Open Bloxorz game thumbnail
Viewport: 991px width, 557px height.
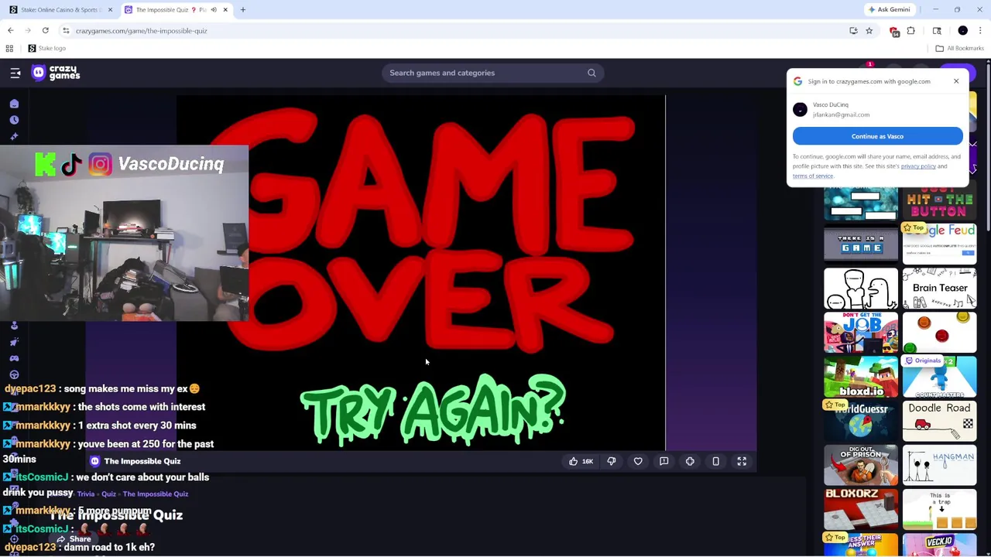click(861, 511)
